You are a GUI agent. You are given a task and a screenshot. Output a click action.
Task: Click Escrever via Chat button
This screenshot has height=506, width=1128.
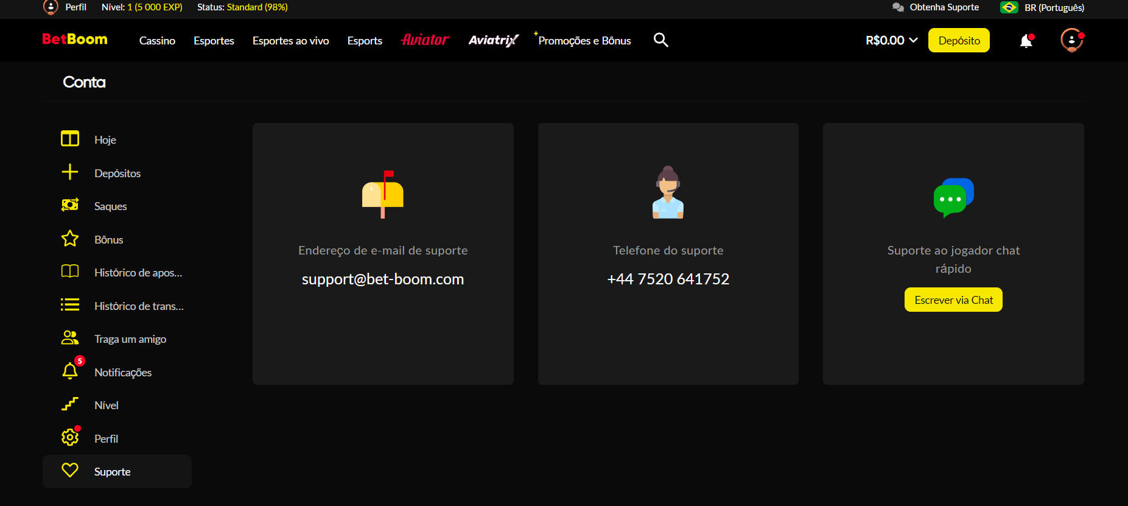tap(953, 300)
